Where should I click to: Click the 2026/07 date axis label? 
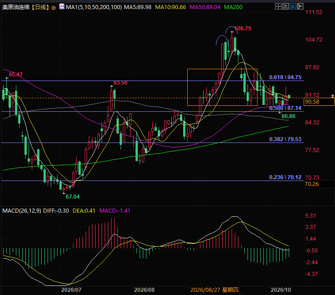pyautogui.click(x=71, y=290)
